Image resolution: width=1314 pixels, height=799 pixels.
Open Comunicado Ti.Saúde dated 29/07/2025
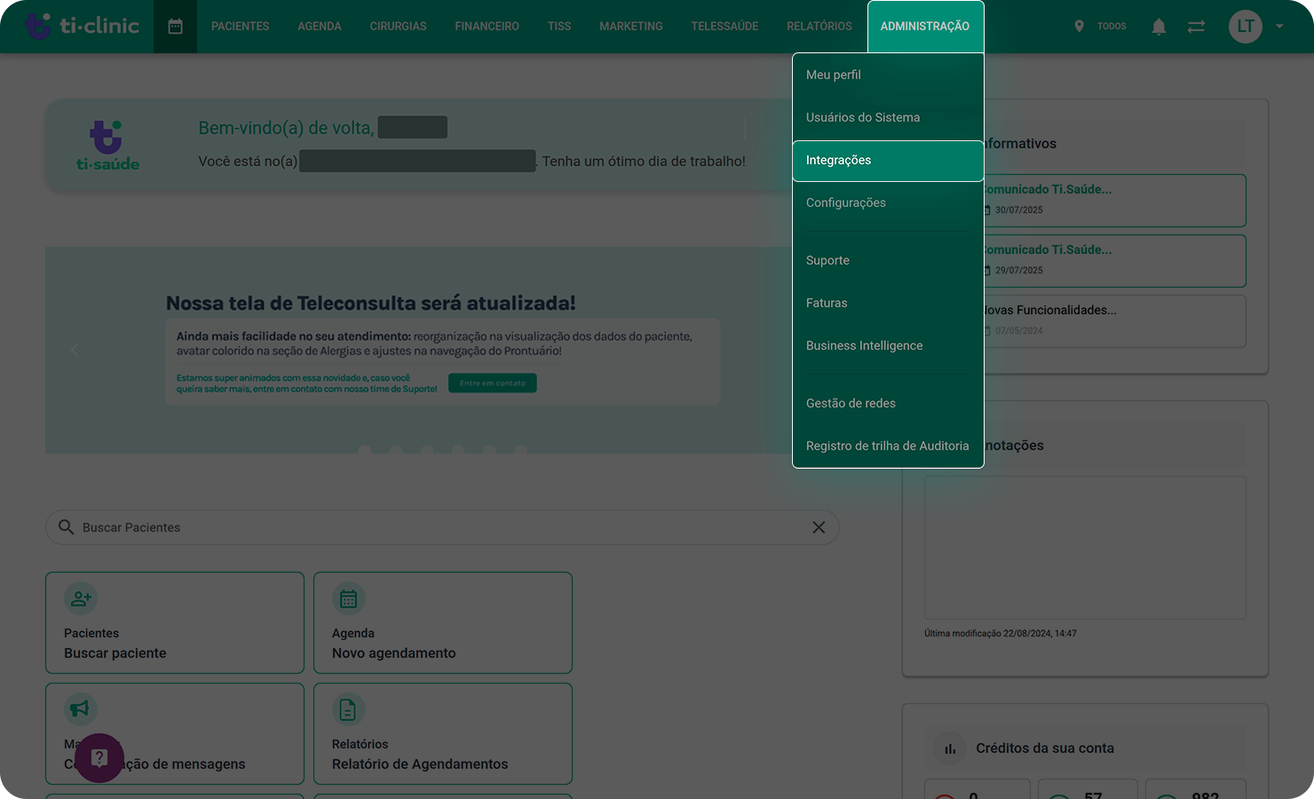click(x=1113, y=261)
